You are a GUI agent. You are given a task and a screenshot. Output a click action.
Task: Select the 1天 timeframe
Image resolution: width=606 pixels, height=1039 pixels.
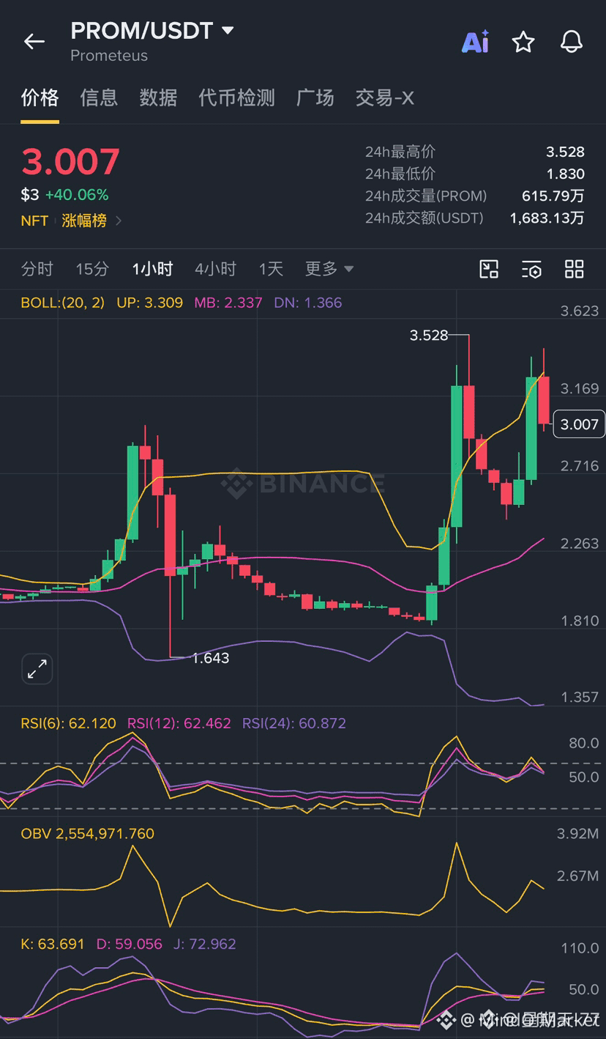pos(271,269)
